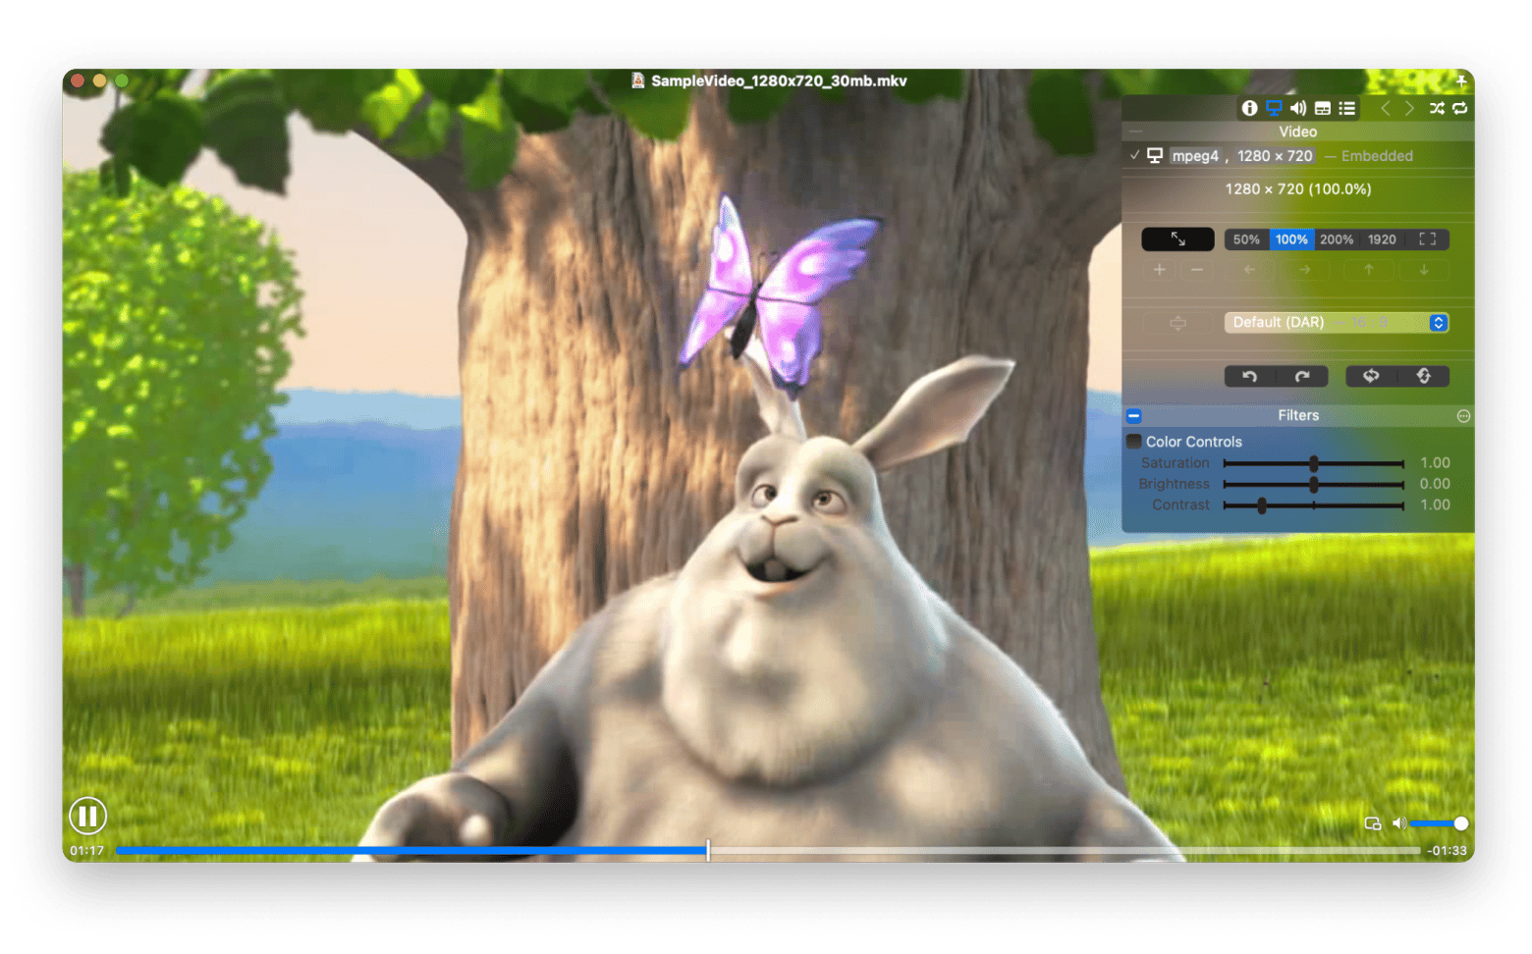The image size is (1532, 954).
Task: Open the Default (DAR) aspect ratio dropdown
Action: [x=1336, y=323]
